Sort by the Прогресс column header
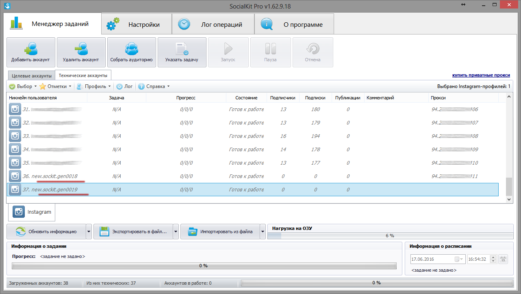Screen dimensions: 521x294 [x=186, y=98]
